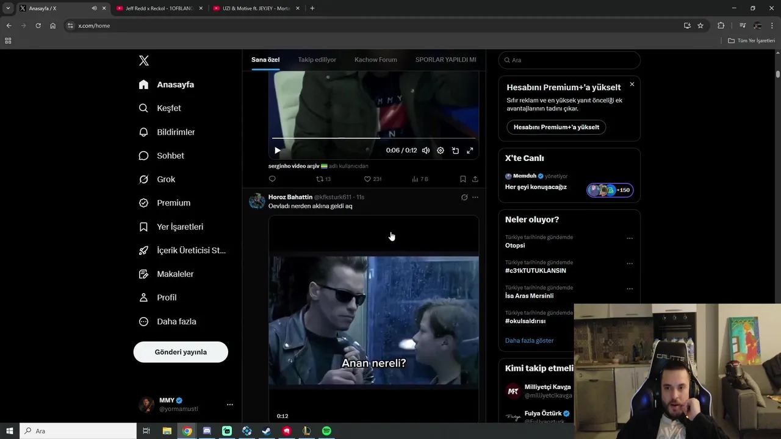The width and height of the screenshot is (781, 439).
Task: Open Anasayfa home page
Action: point(167,85)
